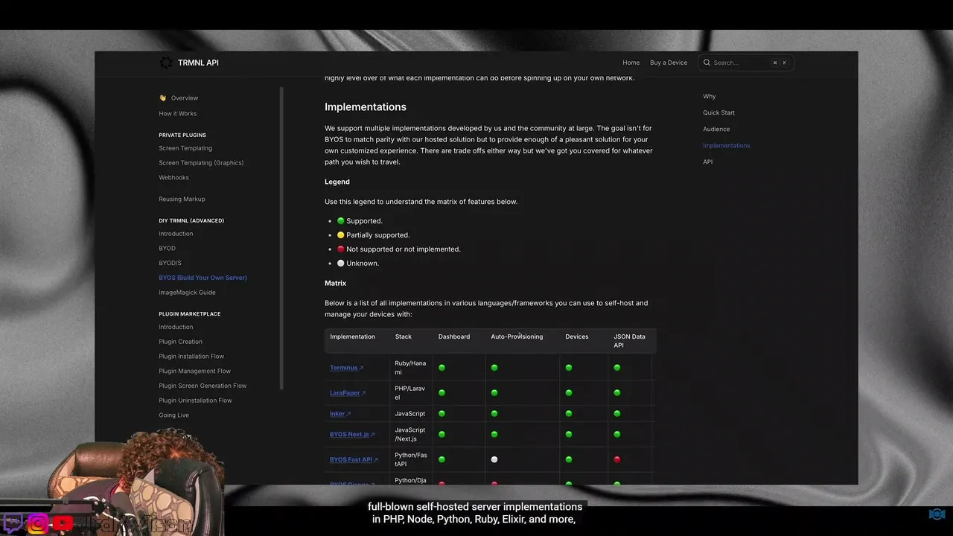The height and width of the screenshot is (536, 953).
Task: Click BYOS Fast API's red JSON Data API dot
Action: click(x=617, y=460)
